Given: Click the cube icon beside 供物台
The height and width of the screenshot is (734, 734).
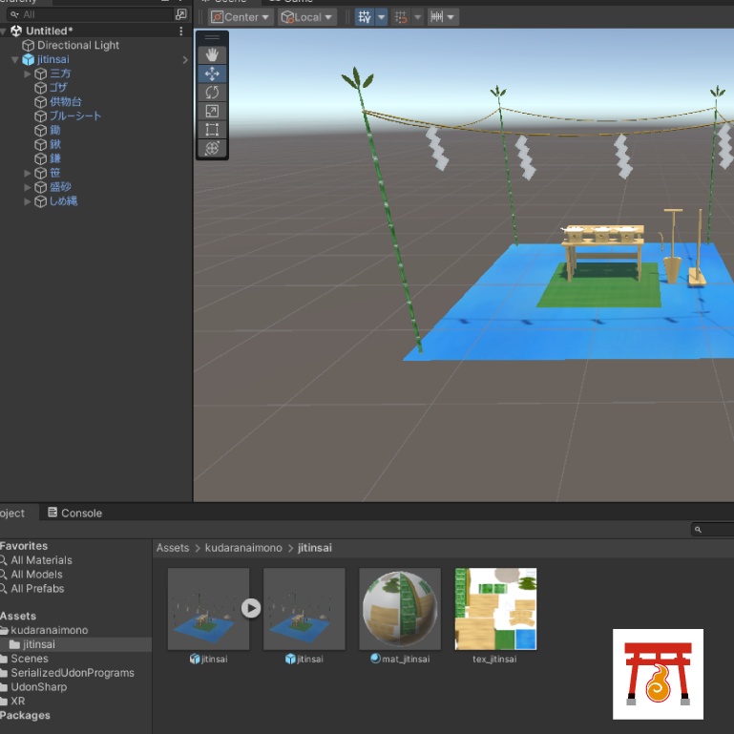Looking at the screenshot, I should pyautogui.click(x=41, y=102).
